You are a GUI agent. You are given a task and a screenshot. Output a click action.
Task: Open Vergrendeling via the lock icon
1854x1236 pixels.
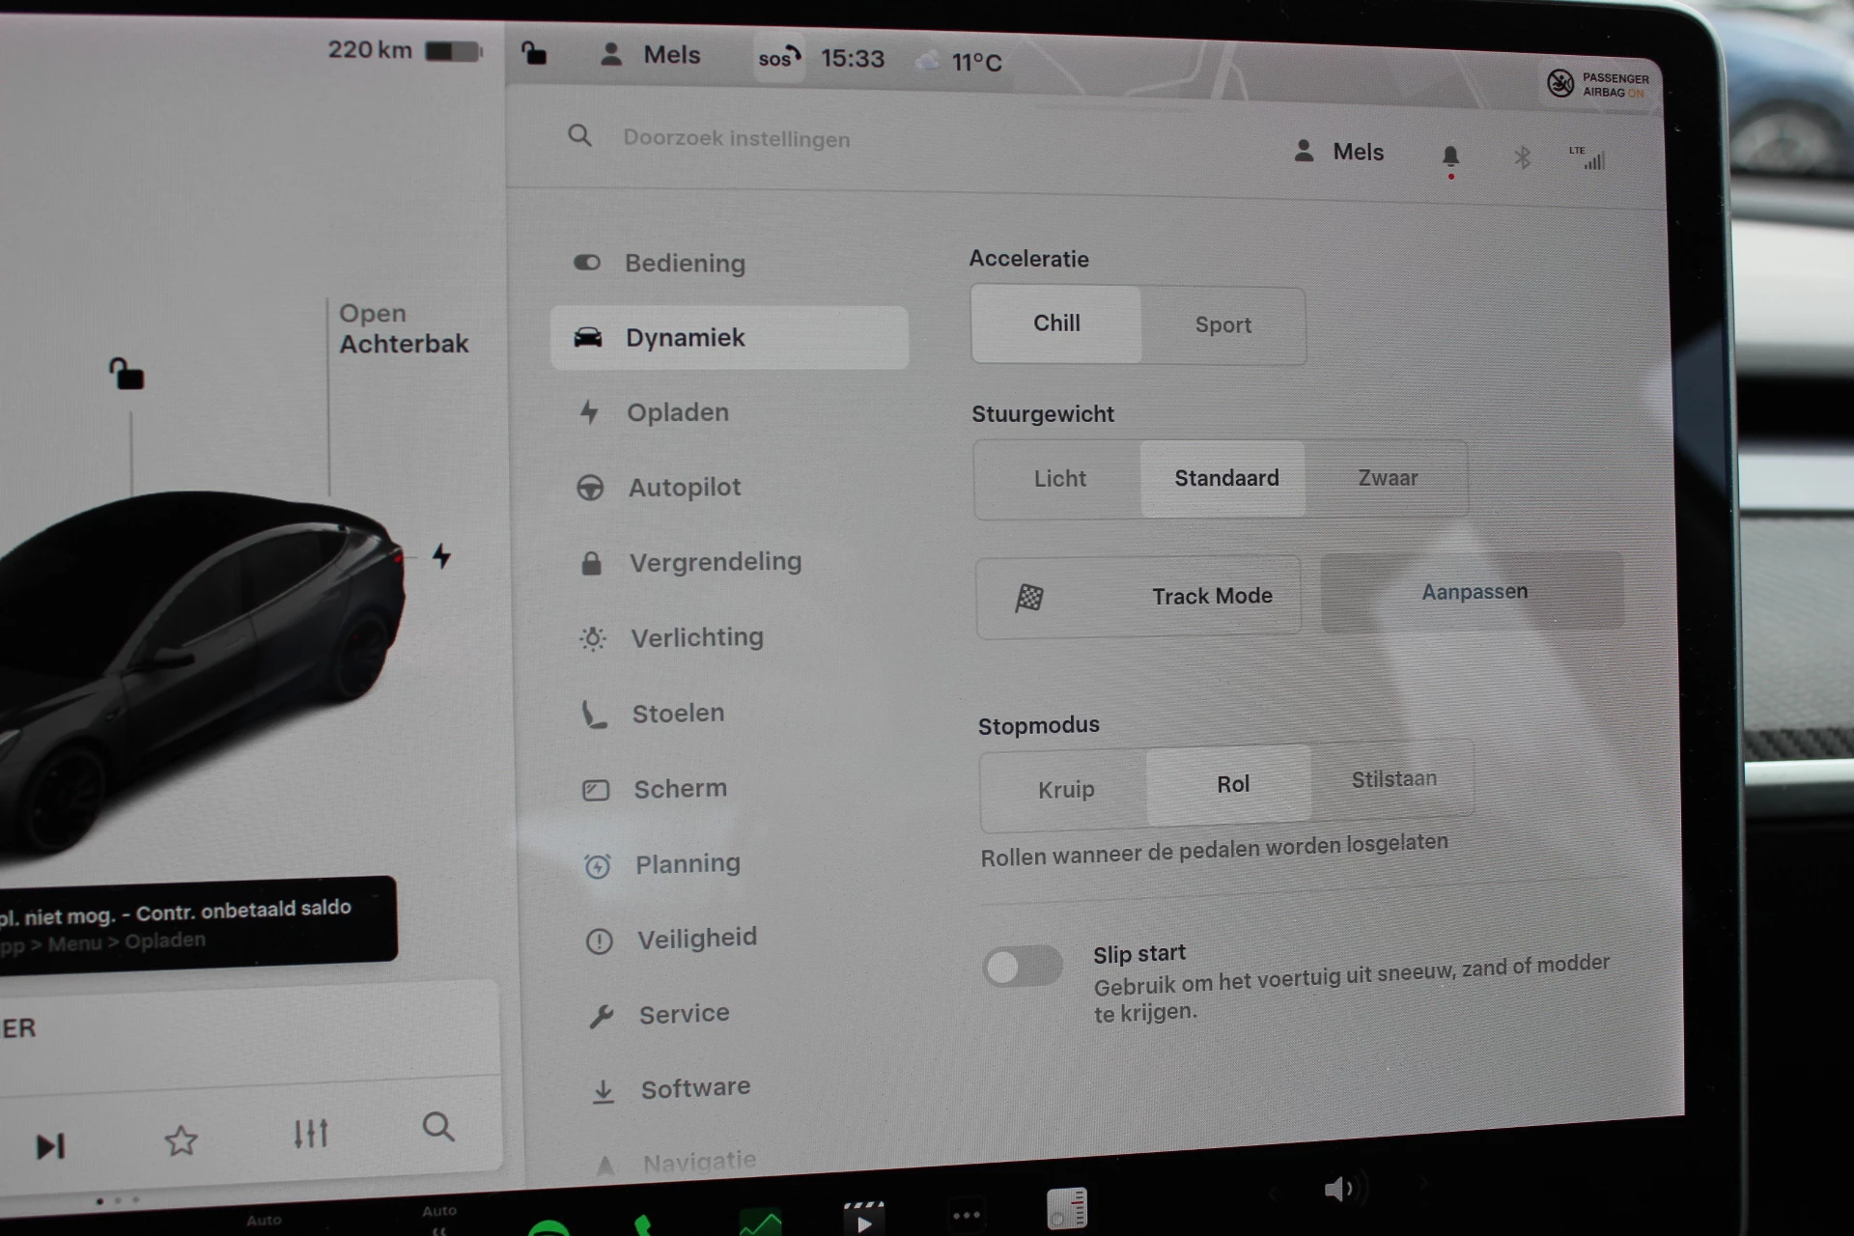592,561
